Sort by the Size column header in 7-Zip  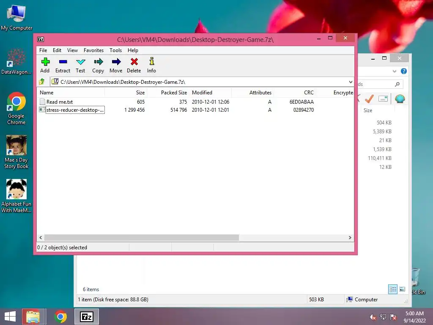126,92
